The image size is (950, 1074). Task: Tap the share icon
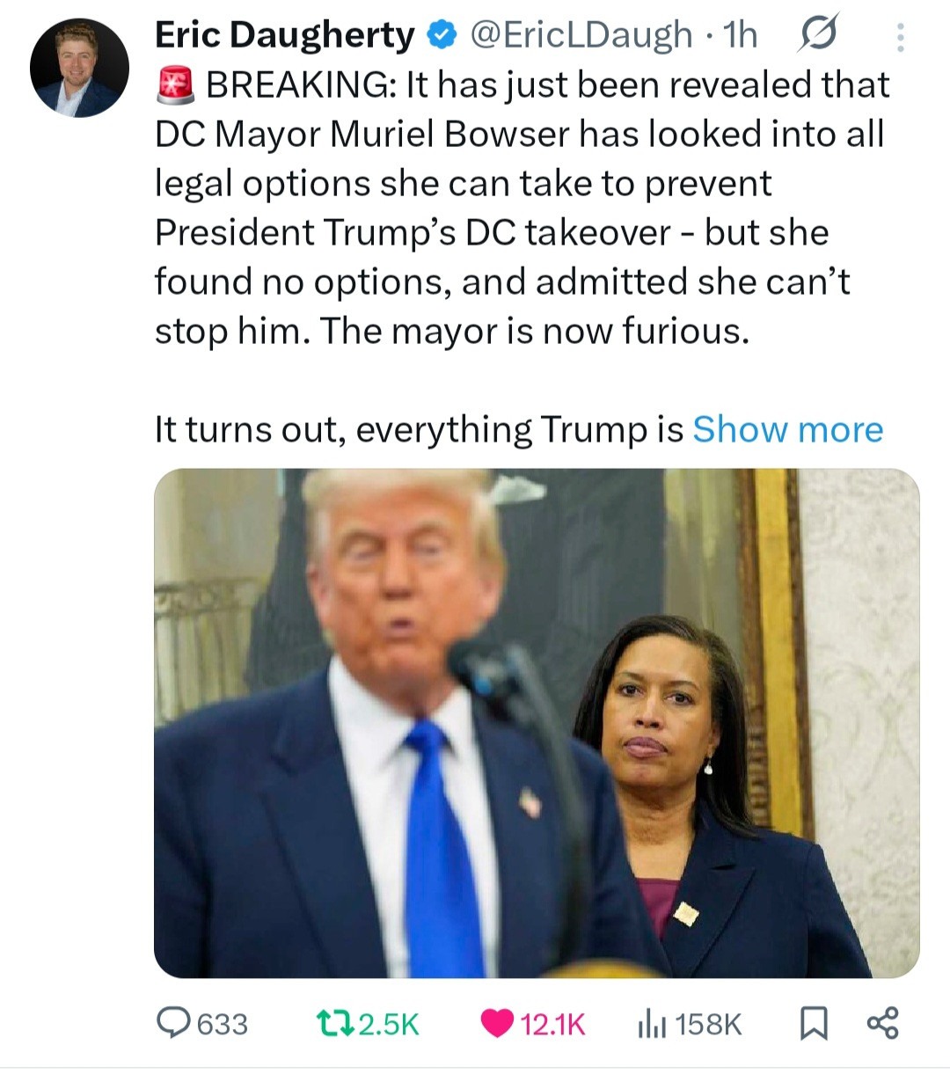click(882, 1024)
